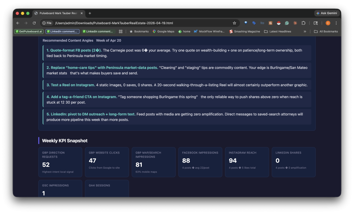This screenshot has width=354, height=214.
Task: Select the Add a tag-a-friend CTA recommendation
Action: (177, 100)
